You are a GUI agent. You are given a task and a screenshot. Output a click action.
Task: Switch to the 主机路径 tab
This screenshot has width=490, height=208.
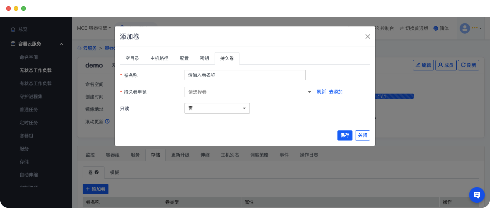coord(159,58)
